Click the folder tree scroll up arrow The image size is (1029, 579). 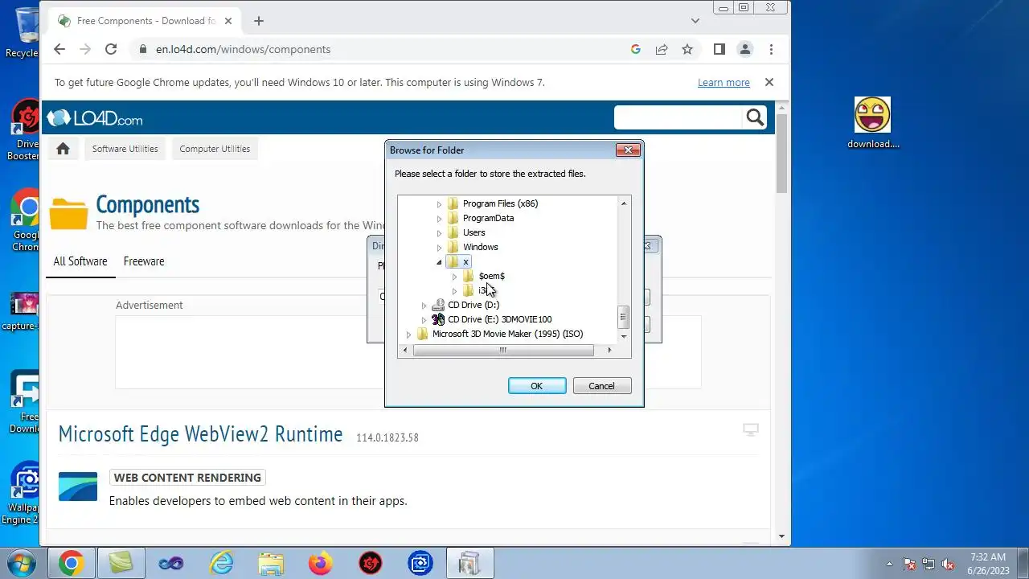[624, 203]
